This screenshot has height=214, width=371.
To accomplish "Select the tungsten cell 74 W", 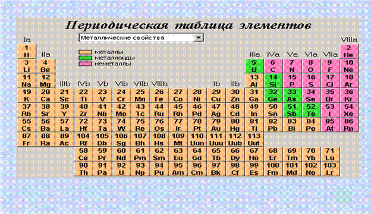I will coord(121,125).
